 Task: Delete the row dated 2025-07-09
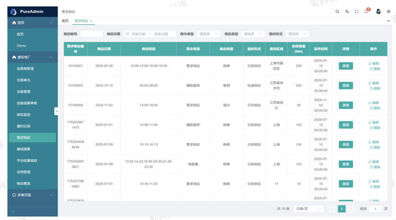click(x=375, y=147)
